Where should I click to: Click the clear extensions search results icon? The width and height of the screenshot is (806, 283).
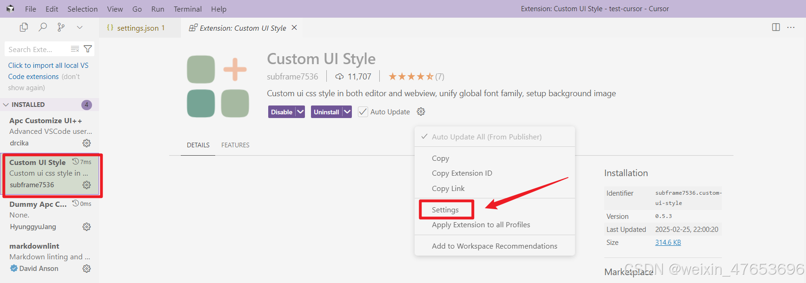point(75,49)
